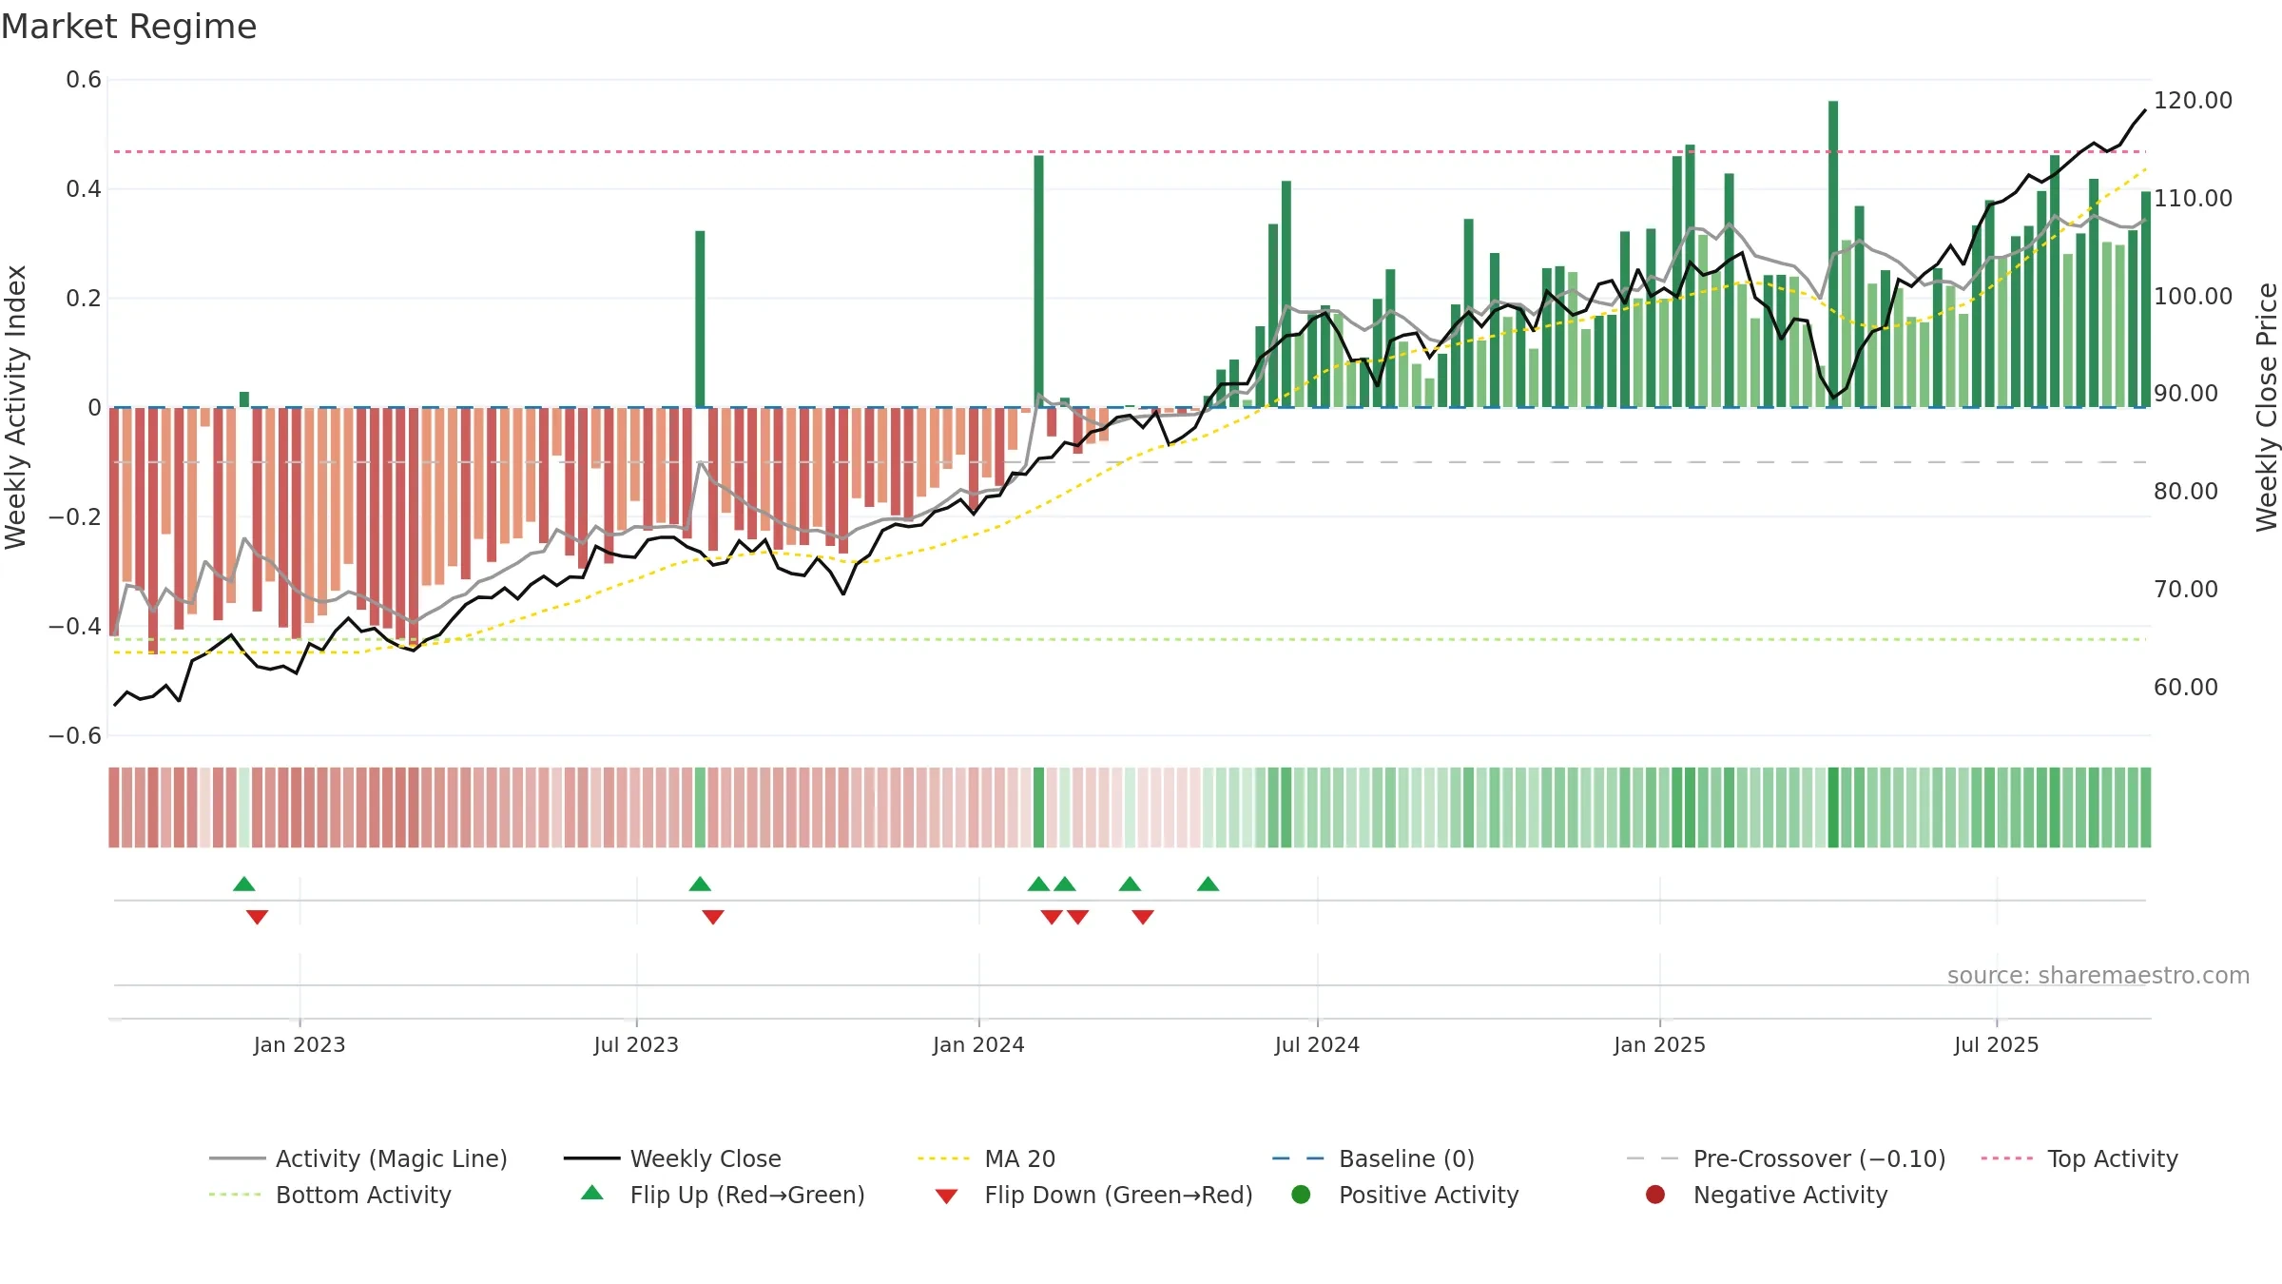Toggle the Baseline (0) legend entry
This screenshot has width=2282, height=1284.
click(x=1373, y=1158)
